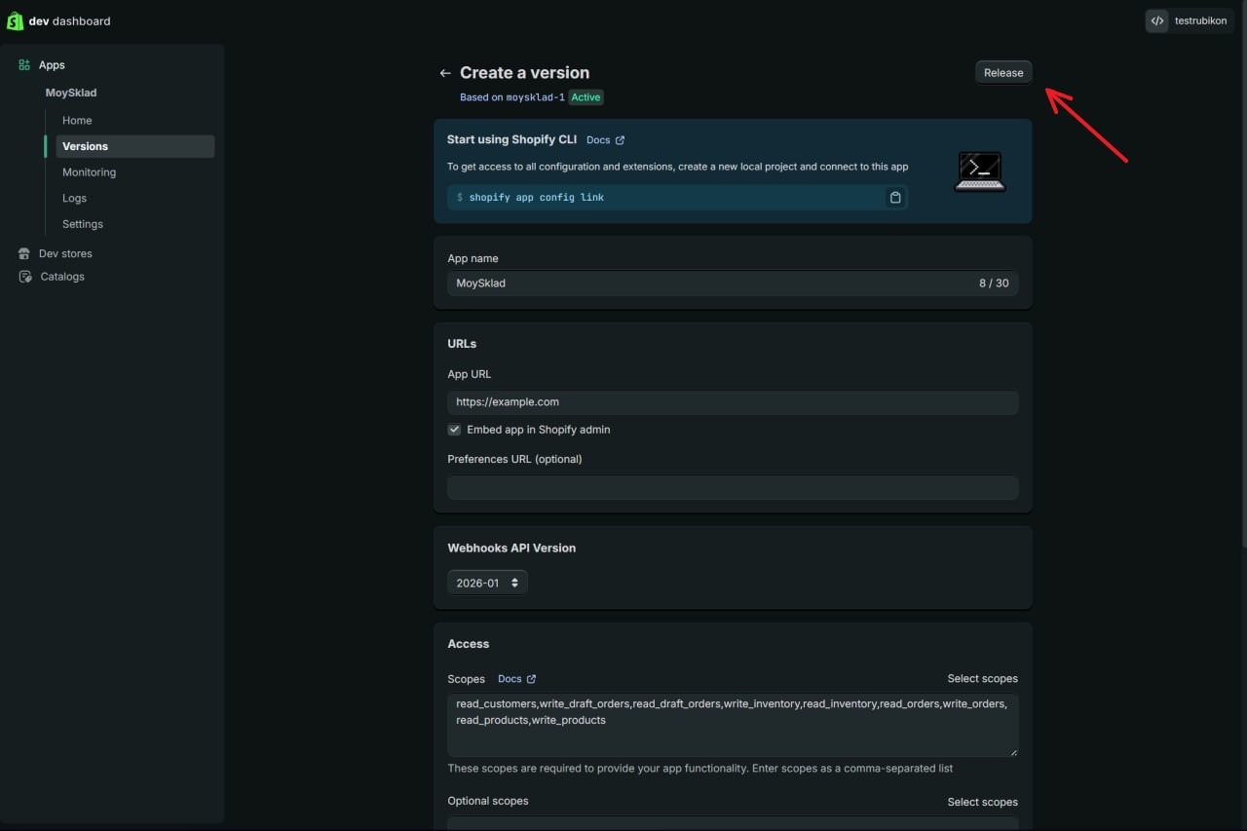Click the Shopify bag logo icon
Screen dimensions: 1247x831
click(x=15, y=20)
